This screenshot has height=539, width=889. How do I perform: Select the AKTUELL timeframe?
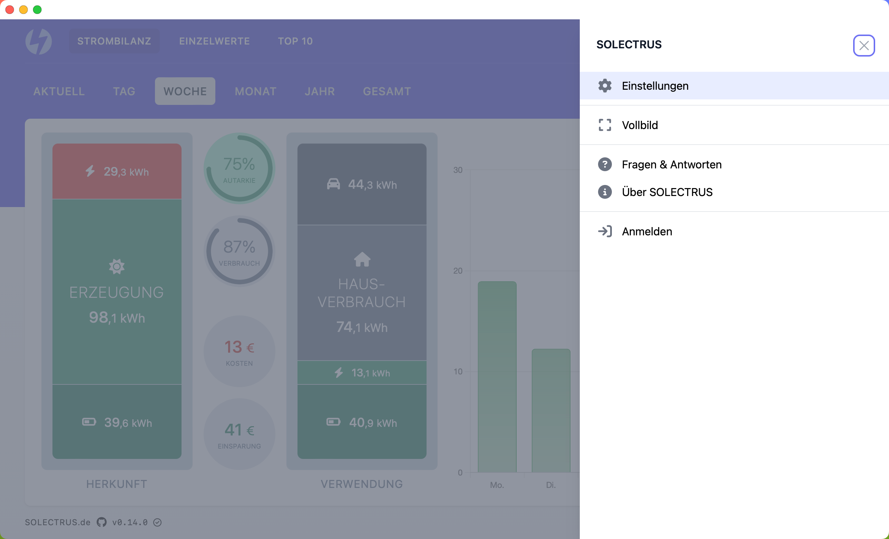[59, 91]
